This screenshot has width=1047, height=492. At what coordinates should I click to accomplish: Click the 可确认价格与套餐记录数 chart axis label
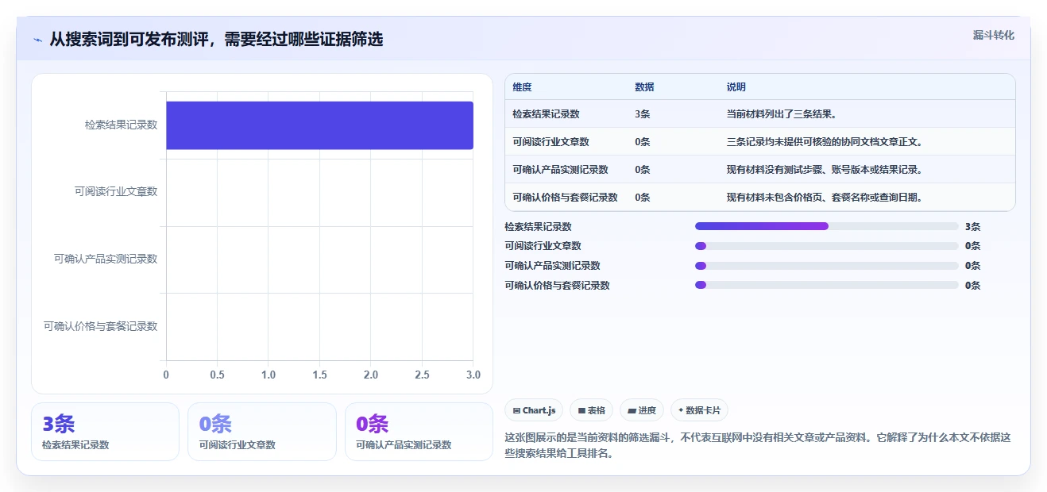101,326
